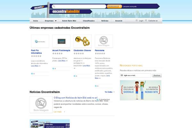Click star rating under Clodomiro Chaves
The height and width of the screenshot is (128, 192).
click(79, 53)
